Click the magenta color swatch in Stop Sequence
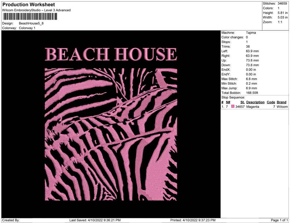The height and width of the screenshot is (223, 290). [233, 107]
